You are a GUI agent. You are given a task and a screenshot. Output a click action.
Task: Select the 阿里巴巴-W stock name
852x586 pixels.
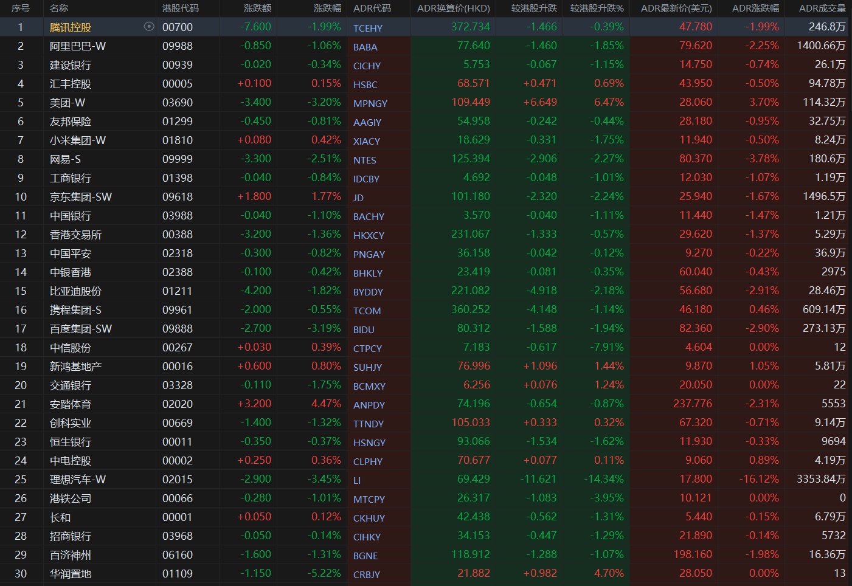(78, 46)
